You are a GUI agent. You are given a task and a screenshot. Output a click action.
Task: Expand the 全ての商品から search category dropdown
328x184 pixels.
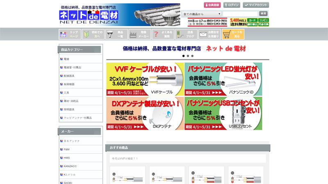pos(202,14)
